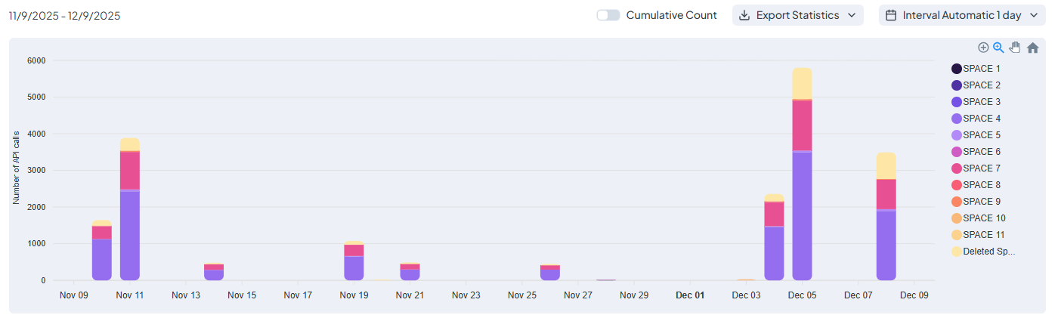Click the Export Statistics download icon
The height and width of the screenshot is (315, 1055).
(744, 15)
